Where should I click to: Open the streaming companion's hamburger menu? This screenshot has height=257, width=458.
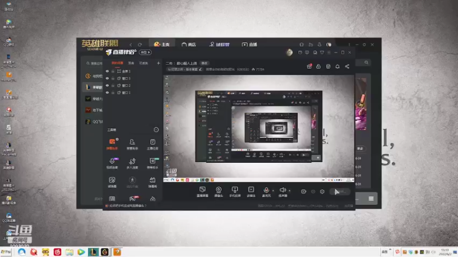[x=329, y=53]
